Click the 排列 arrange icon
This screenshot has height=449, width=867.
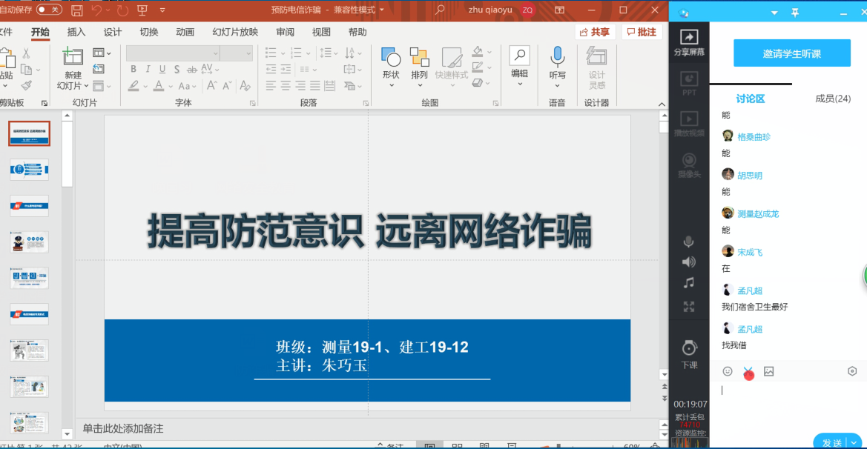click(x=419, y=59)
